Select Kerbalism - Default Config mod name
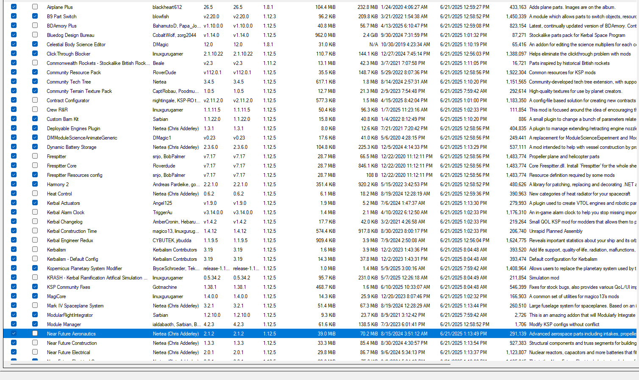The height and width of the screenshot is (380, 639). 72,259
